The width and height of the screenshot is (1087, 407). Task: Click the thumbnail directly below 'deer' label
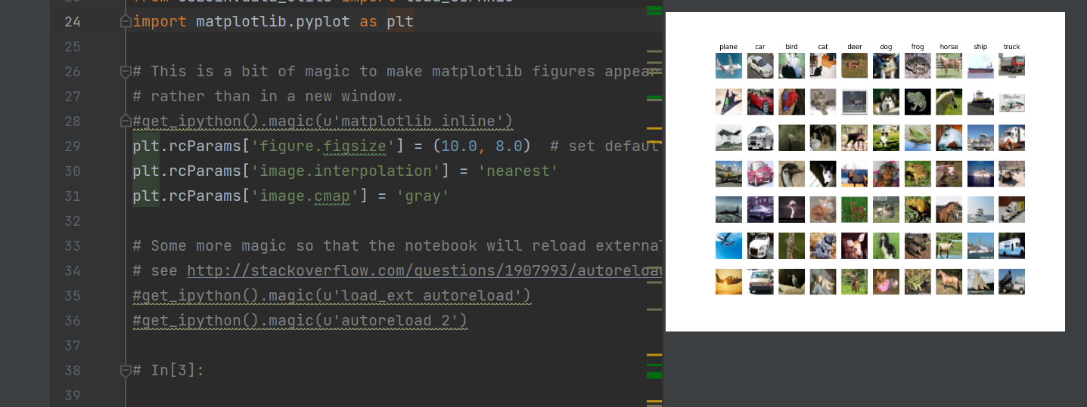coord(855,66)
